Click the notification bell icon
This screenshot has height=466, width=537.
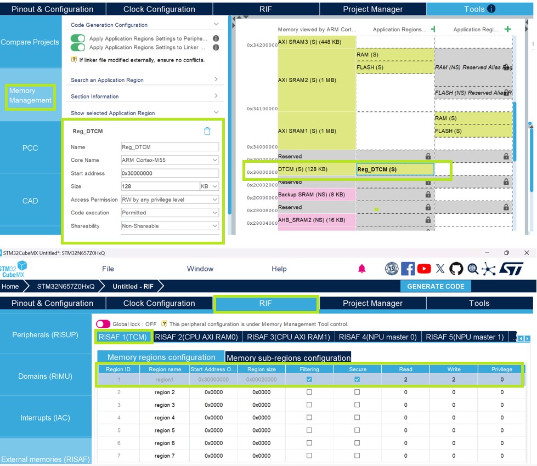click(x=361, y=269)
